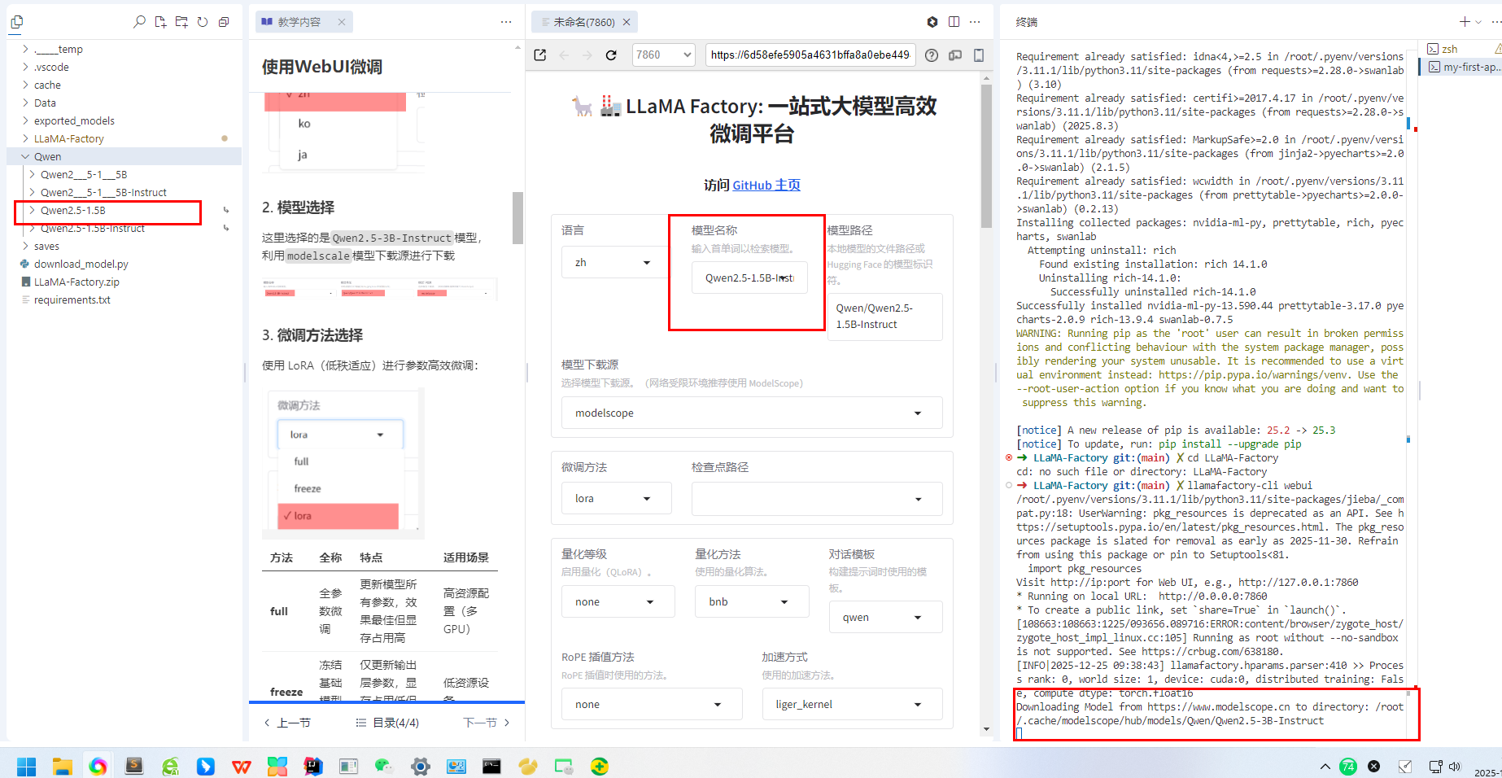Image resolution: width=1502 pixels, height=778 pixels.
Task: Go to 下一节 next section
Action: (487, 723)
